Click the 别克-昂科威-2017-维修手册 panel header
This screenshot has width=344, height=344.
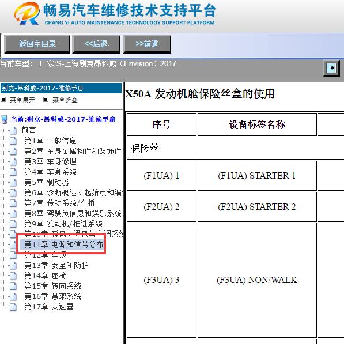coord(61,88)
